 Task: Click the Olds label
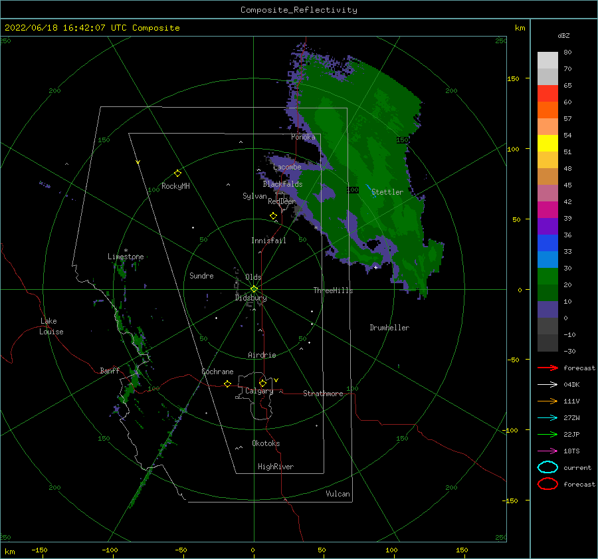[253, 277]
